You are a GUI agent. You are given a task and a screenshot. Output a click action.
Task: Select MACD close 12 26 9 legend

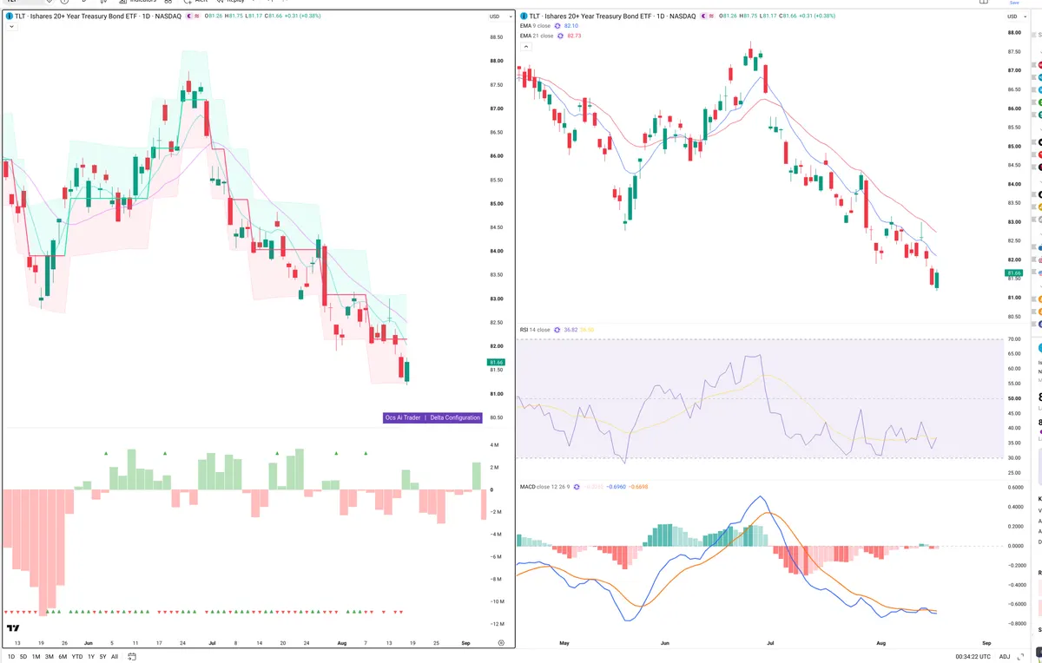click(544, 487)
